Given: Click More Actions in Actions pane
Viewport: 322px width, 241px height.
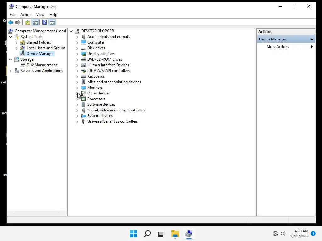Looking at the screenshot, I should [x=278, y=47].
